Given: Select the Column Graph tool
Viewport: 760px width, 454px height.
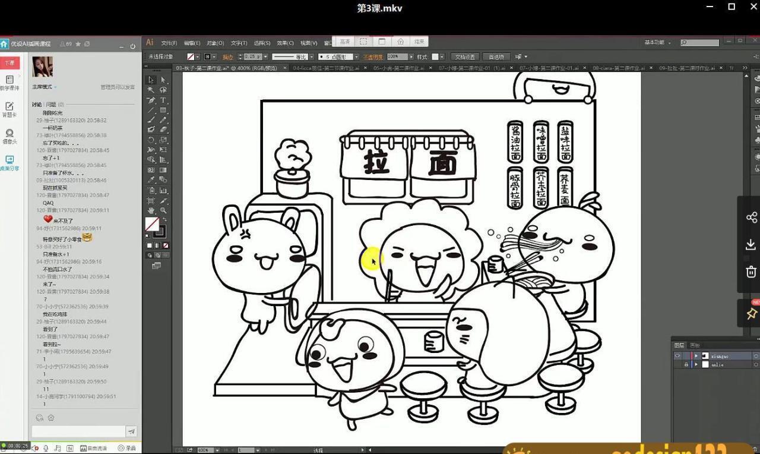Looking at the screenshot, I should pos(163,191).
